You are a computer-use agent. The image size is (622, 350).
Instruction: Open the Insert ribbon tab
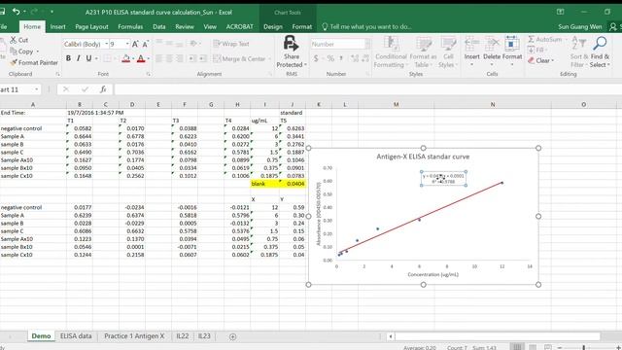[x=57, y=26]
